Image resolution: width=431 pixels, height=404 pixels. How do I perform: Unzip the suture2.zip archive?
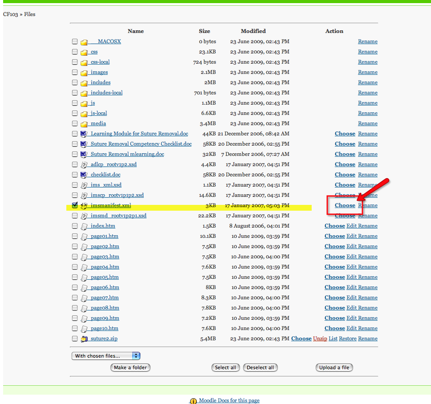pyautogui.click(x=320, y=339)
